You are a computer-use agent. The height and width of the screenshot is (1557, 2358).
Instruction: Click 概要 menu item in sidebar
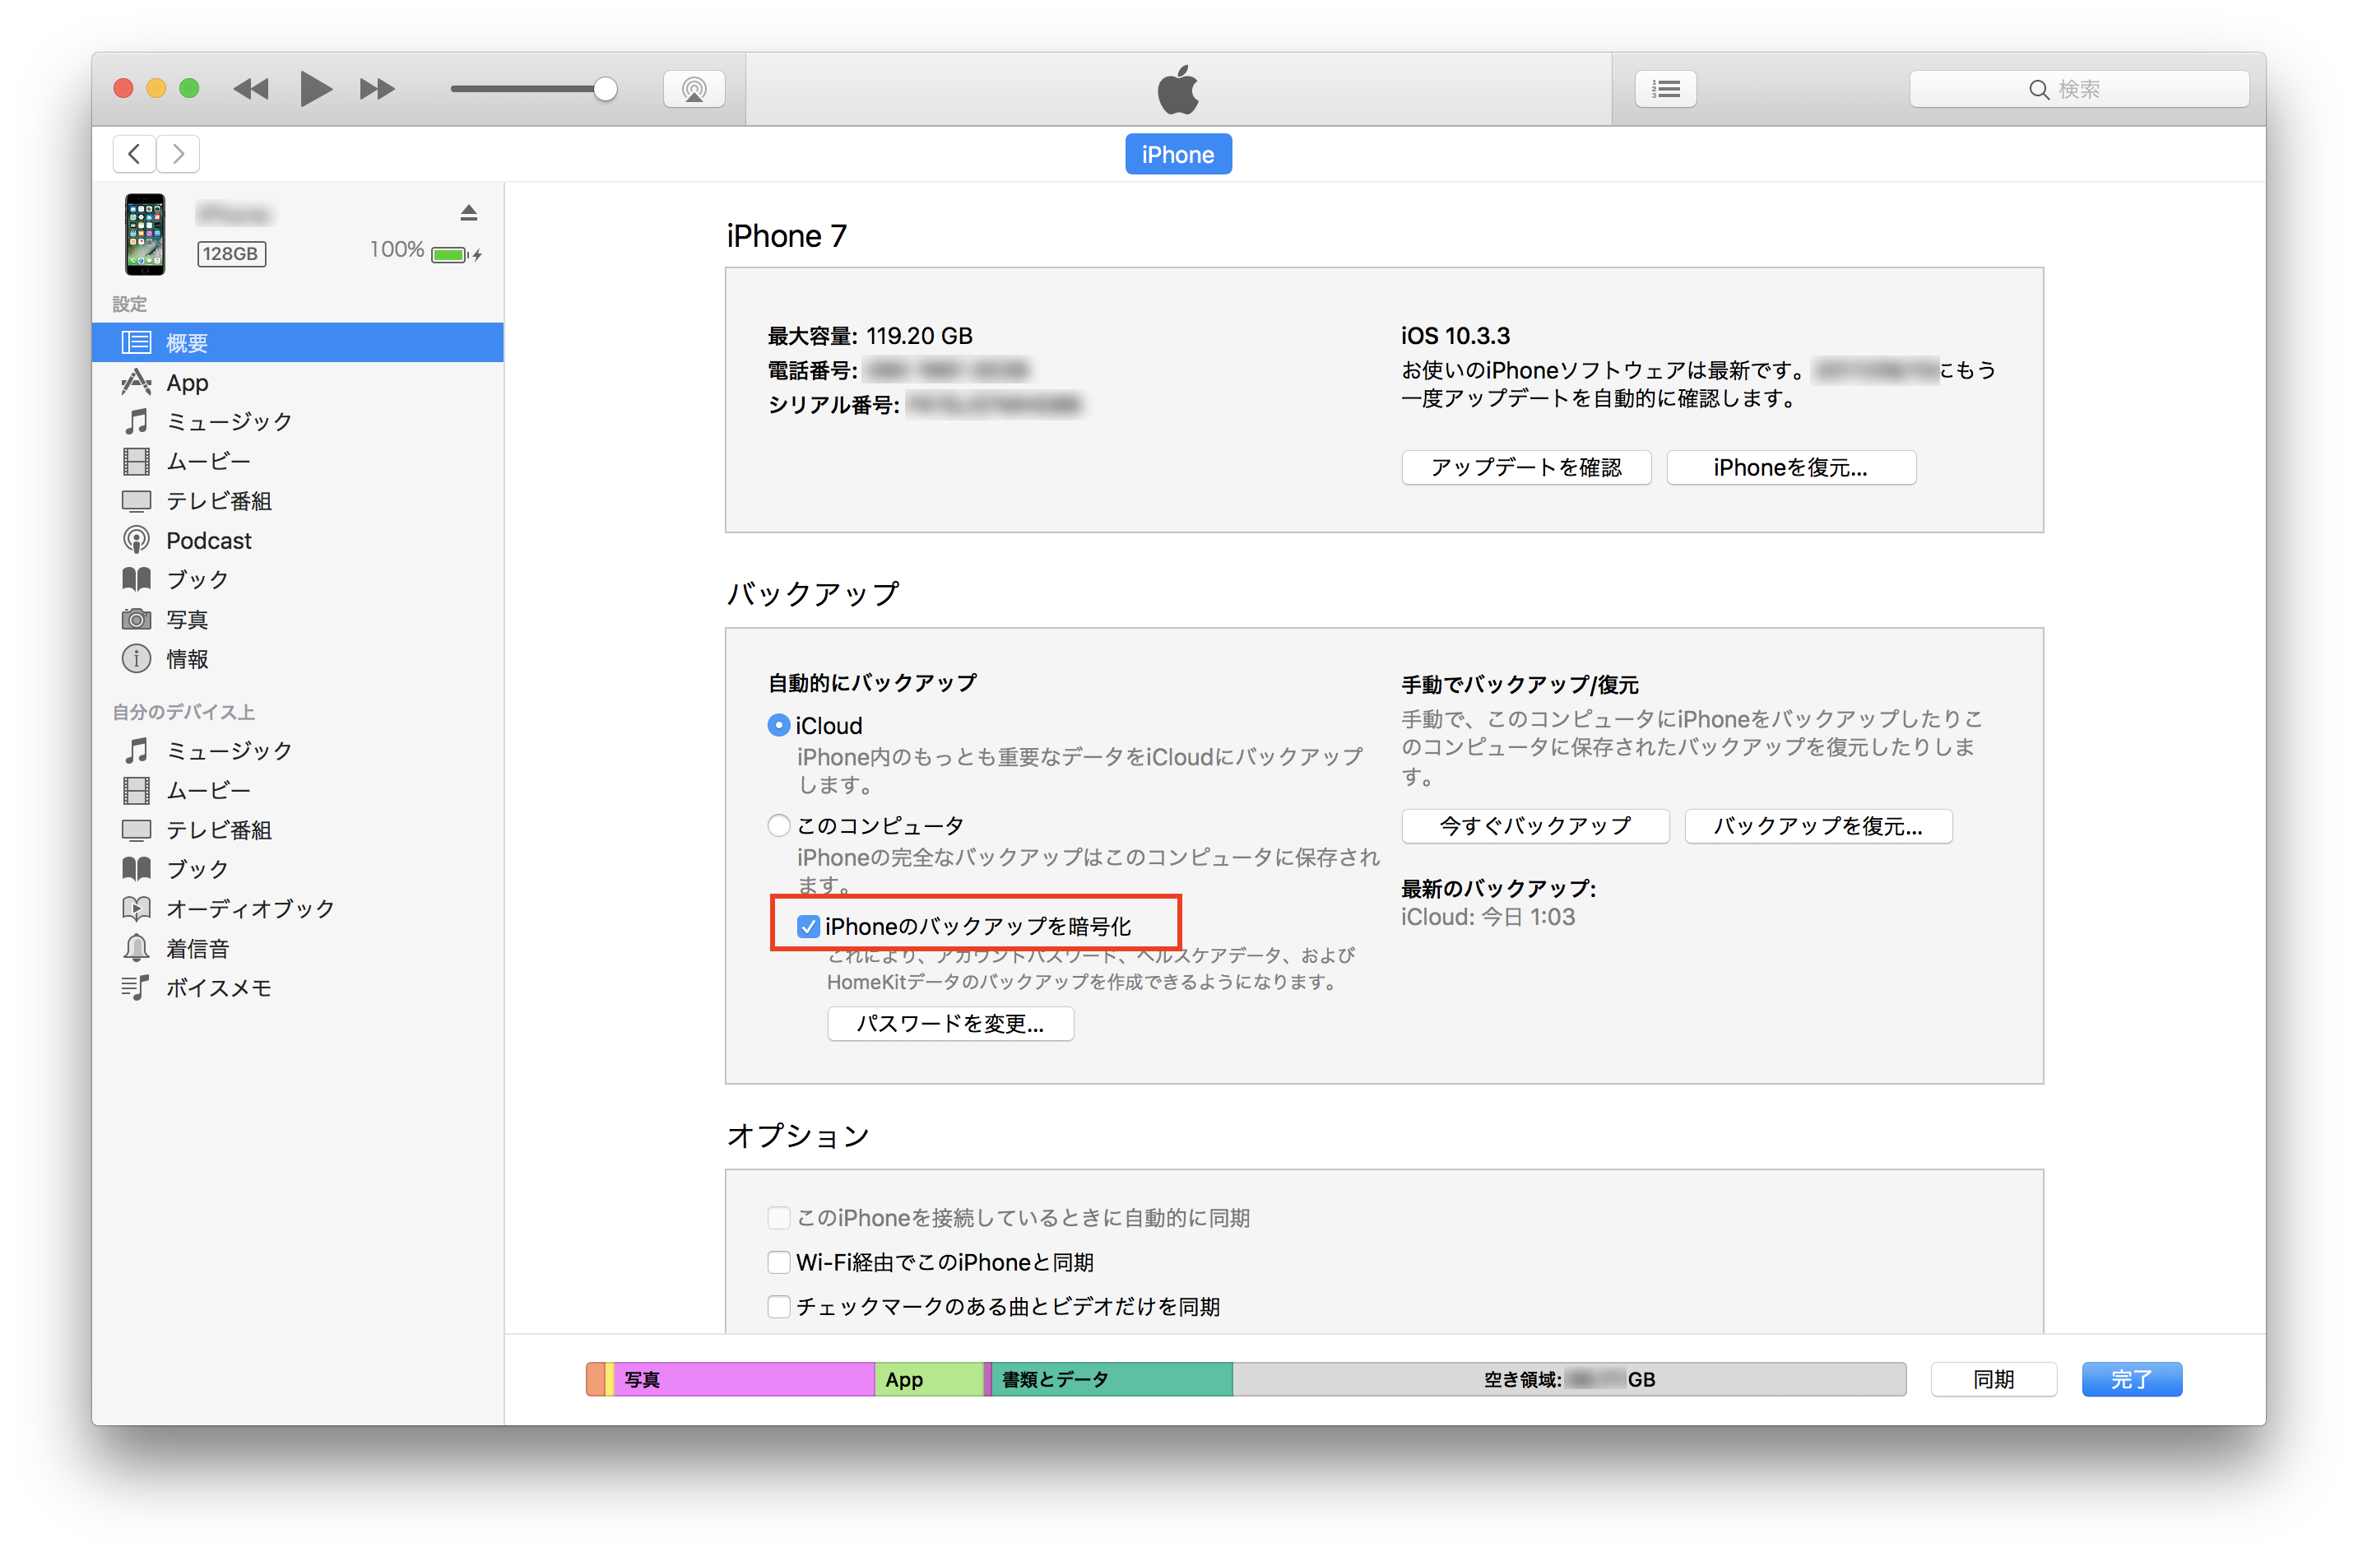click(299, 342)
